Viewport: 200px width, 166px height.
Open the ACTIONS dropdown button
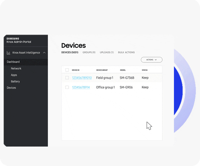(x=152, y=60)
